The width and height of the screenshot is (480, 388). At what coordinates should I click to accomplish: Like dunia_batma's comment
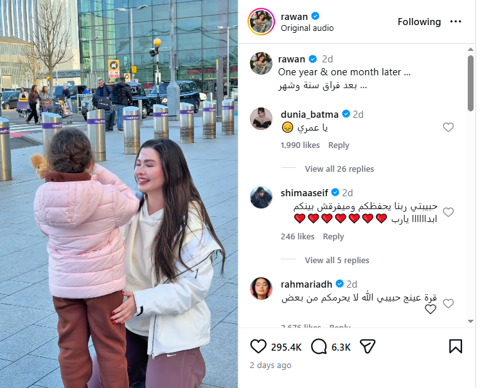click(x=448, y=127)
